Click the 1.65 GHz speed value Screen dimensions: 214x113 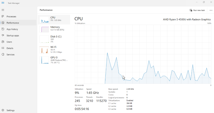tap(93, 93)
